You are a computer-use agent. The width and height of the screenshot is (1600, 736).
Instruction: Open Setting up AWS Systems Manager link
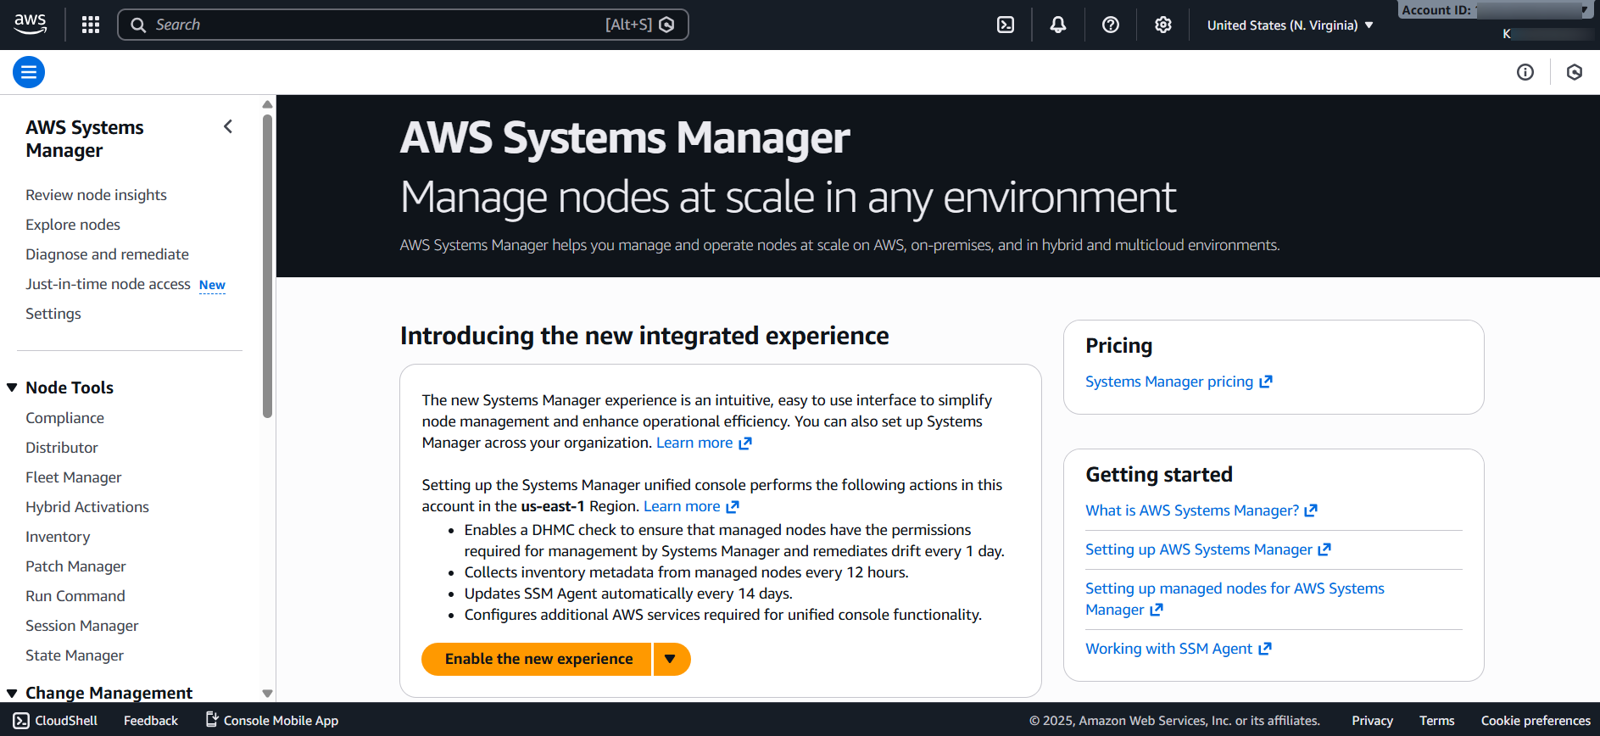[x=1199, y=549]
